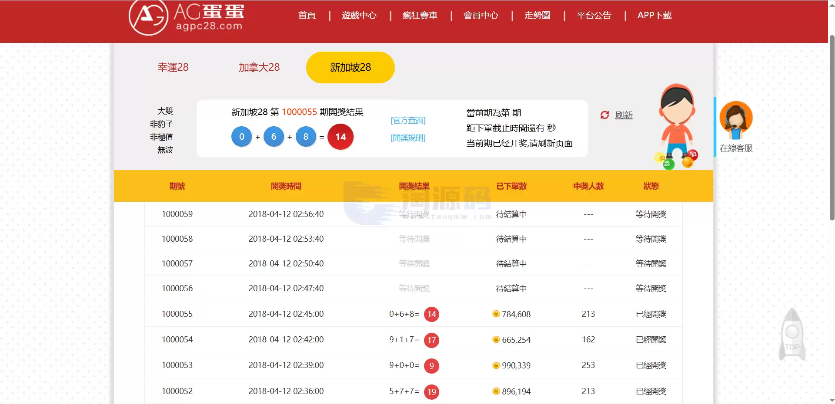Click red result badge 9 in row 1000053

click(x=431, y=365)
